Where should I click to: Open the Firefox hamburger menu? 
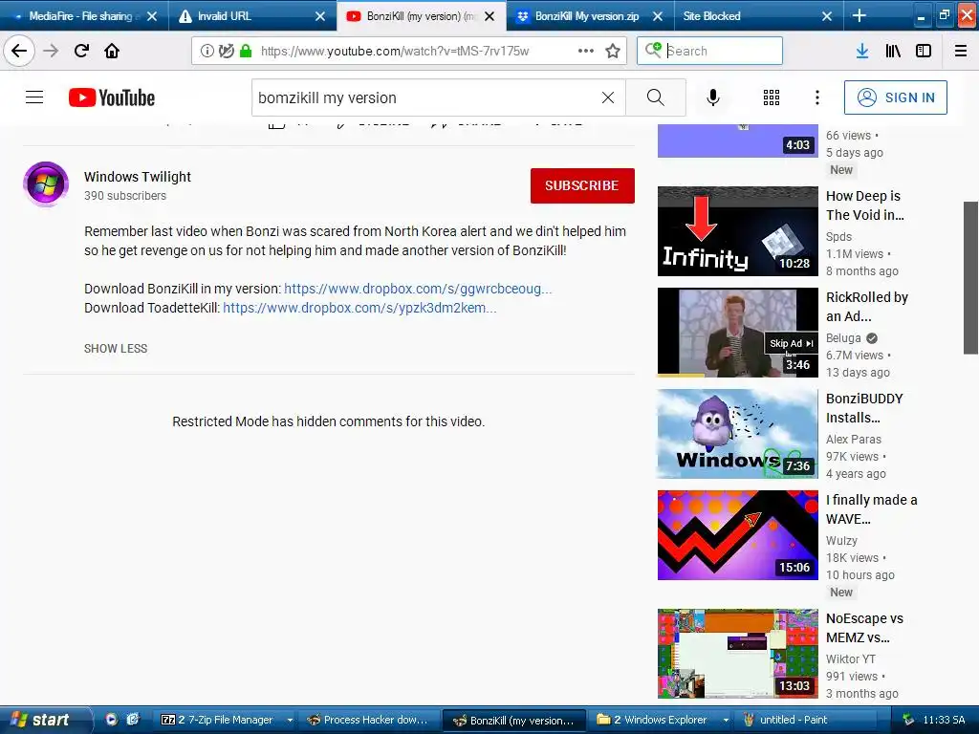pos(961,51)
